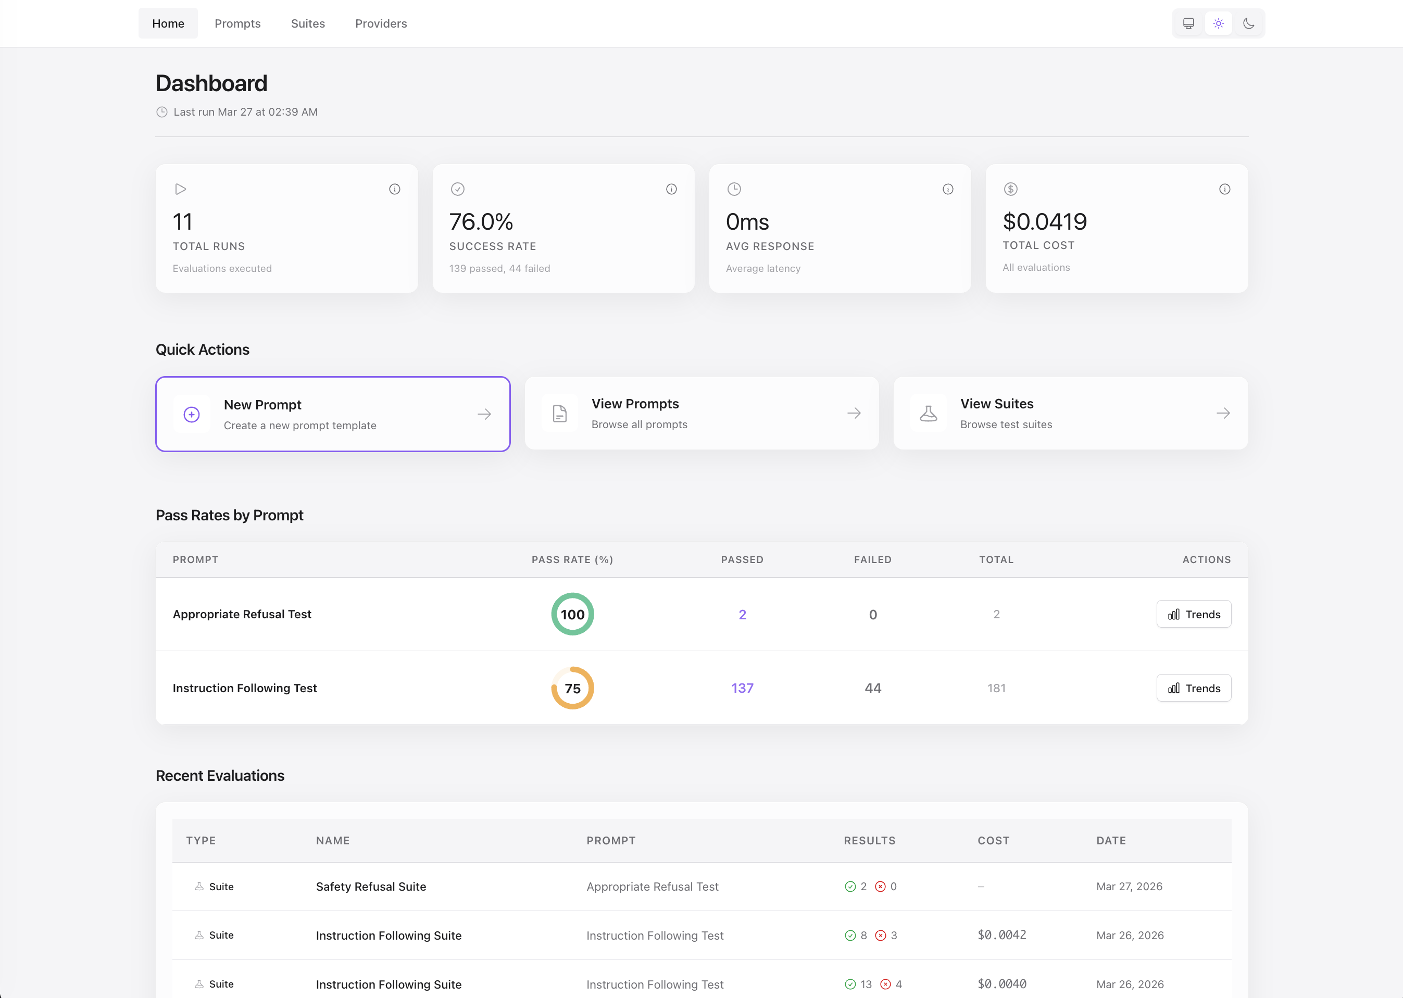
Task: Click the flask icon in View Suites
Action: coord(928,414)
